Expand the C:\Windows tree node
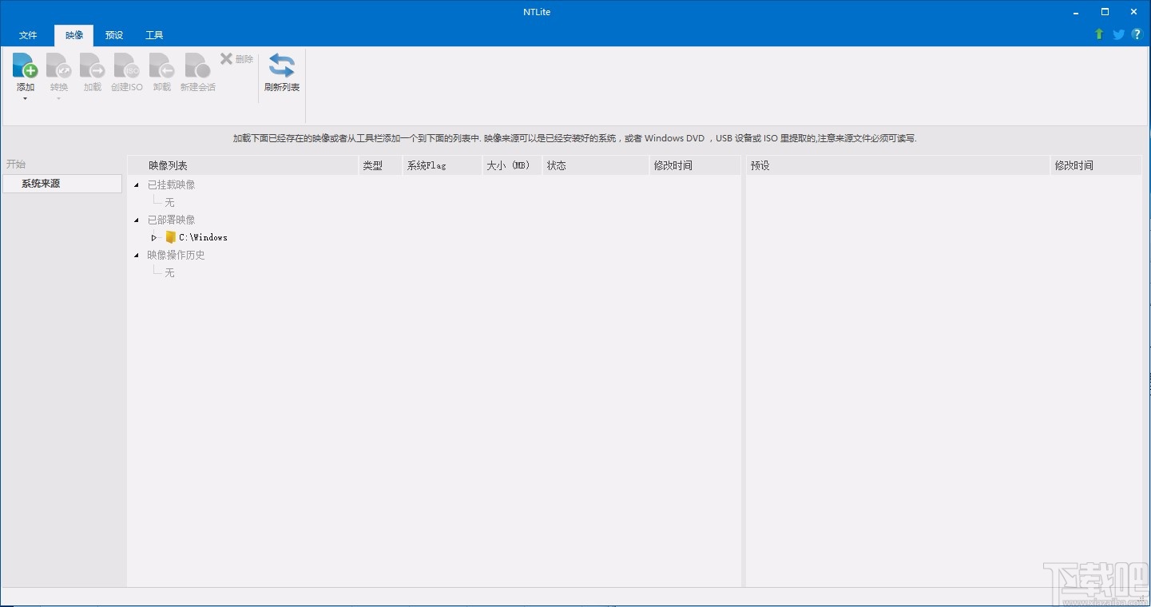The image size is (1151, 607). point(153,237)
